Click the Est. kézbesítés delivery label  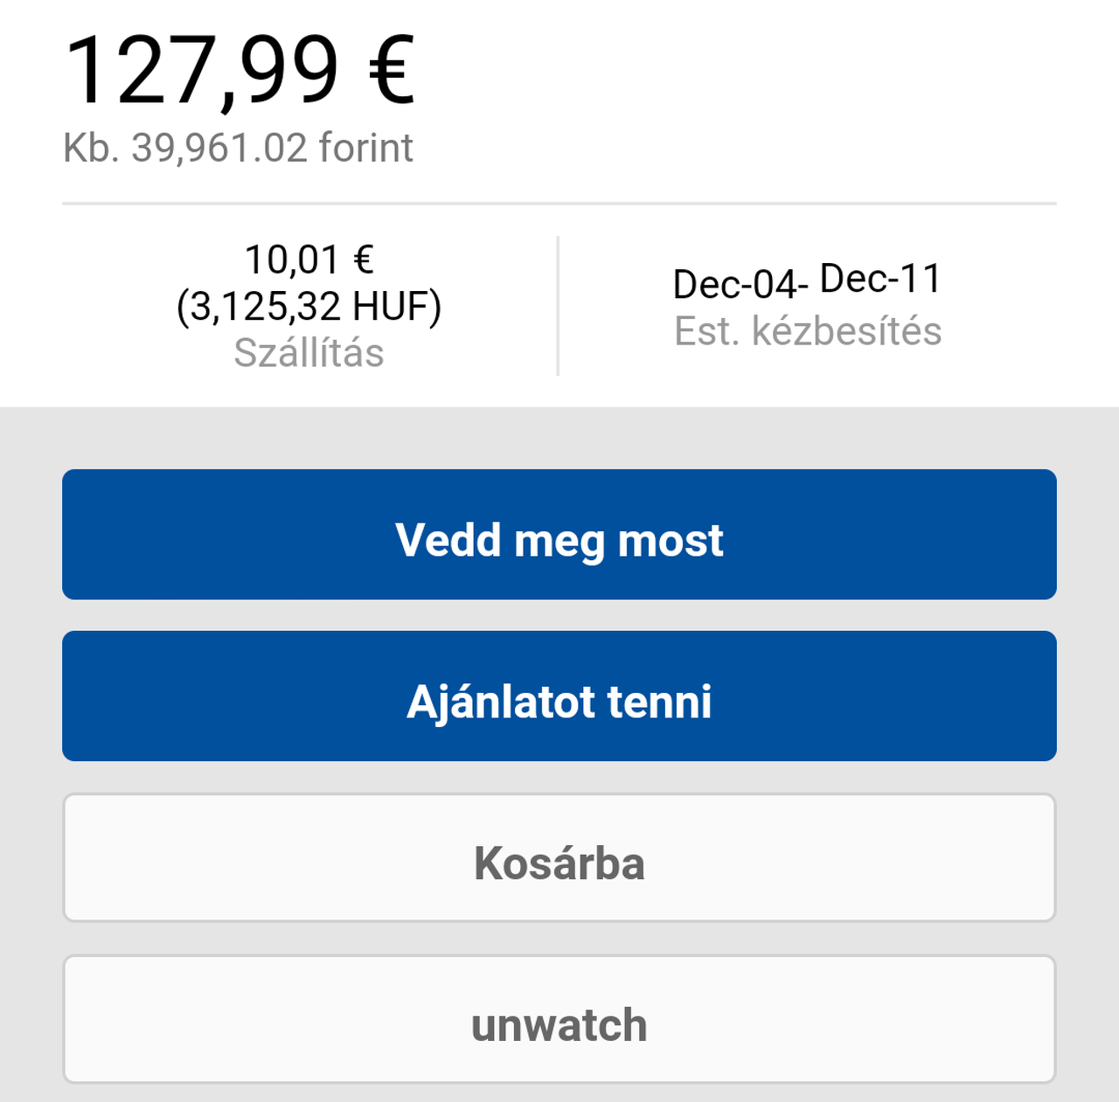(808, 331)
